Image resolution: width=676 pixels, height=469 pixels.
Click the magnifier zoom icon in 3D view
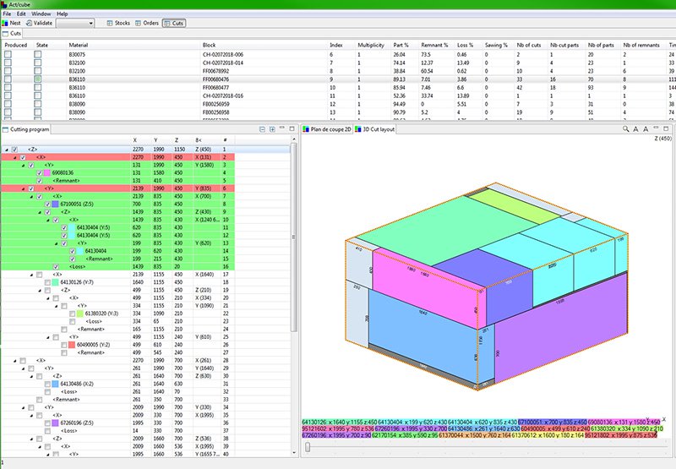tap(624, 130)
